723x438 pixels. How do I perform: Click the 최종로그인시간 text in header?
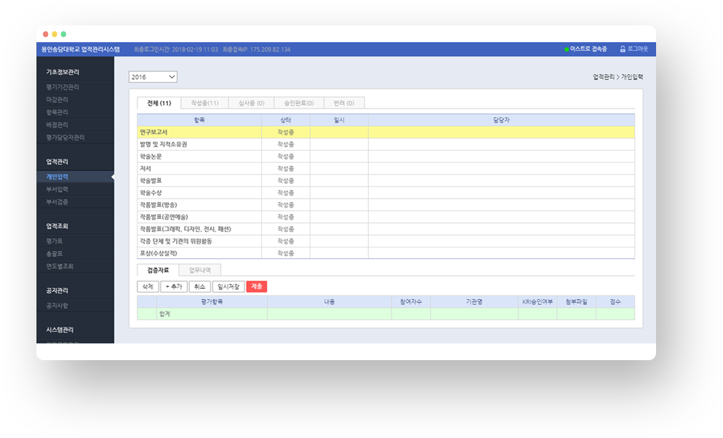(176, 49)
